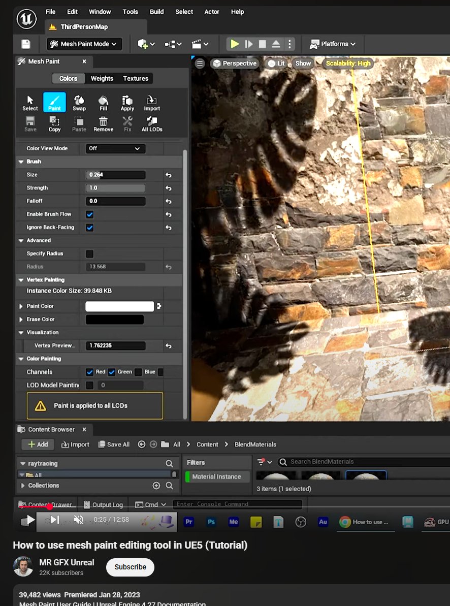Open the viewport options hamburger menu
This screenshot has width=450, height=606.
200,63
